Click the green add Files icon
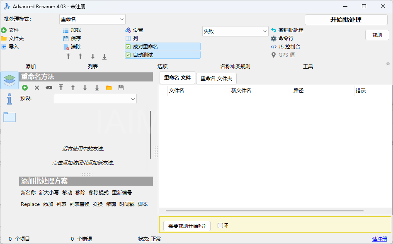This screenshot has width=393, height=244. pos(4,30)
